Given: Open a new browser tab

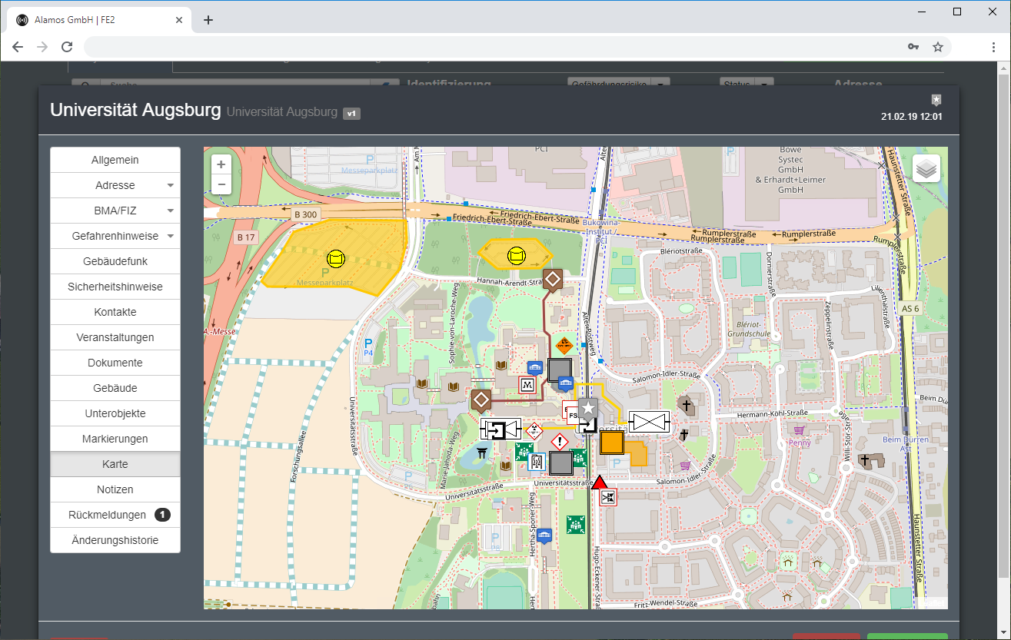Looking at the screenshot, I should (208, 20).
